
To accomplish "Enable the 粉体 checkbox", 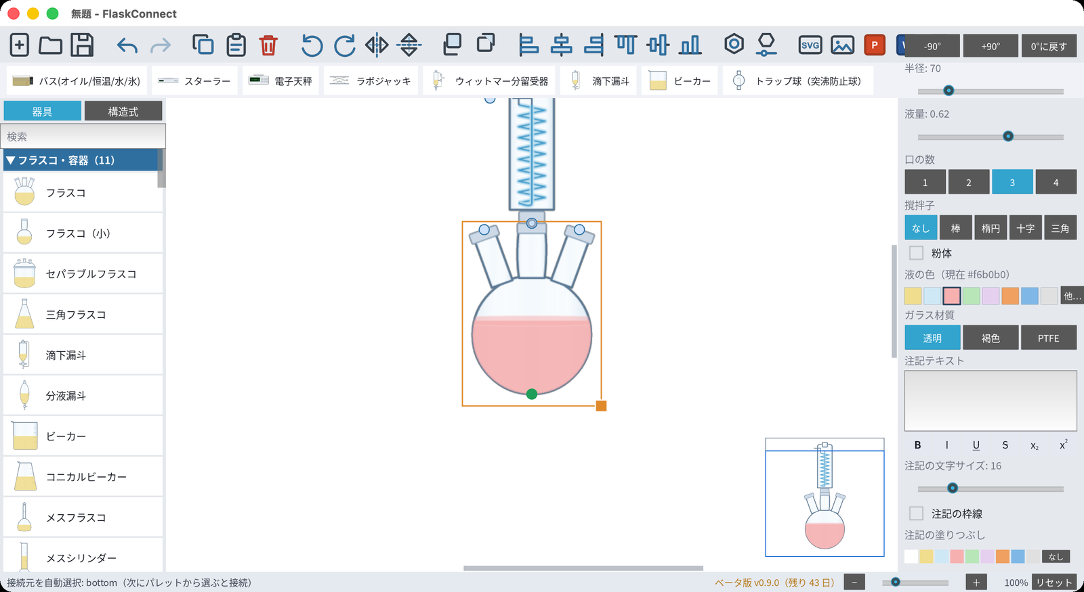I will (916, 253).
